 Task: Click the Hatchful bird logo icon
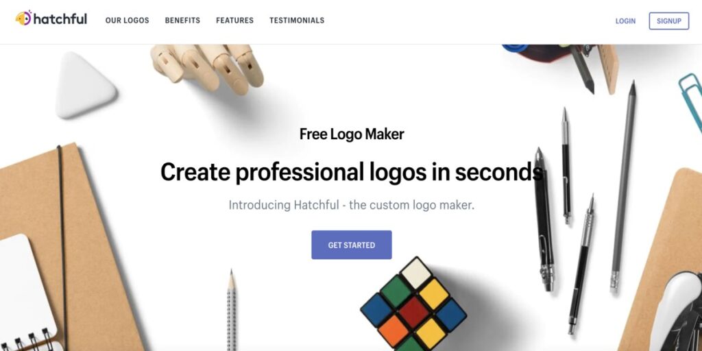click(x=24, y=18)
